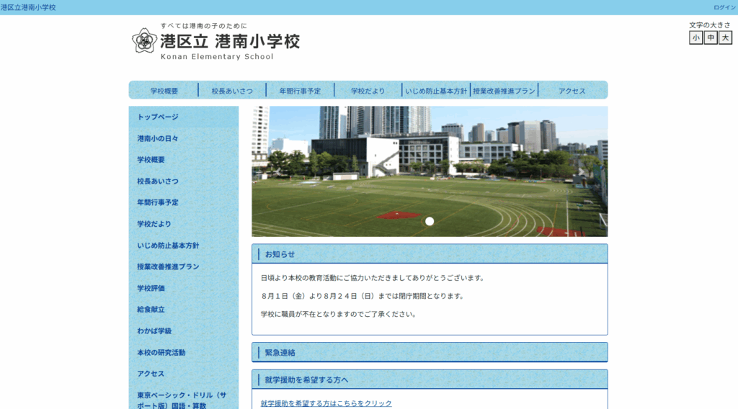
Task: Open 港南小の日々 in the sidebar
Action: [x=184, y=139]
